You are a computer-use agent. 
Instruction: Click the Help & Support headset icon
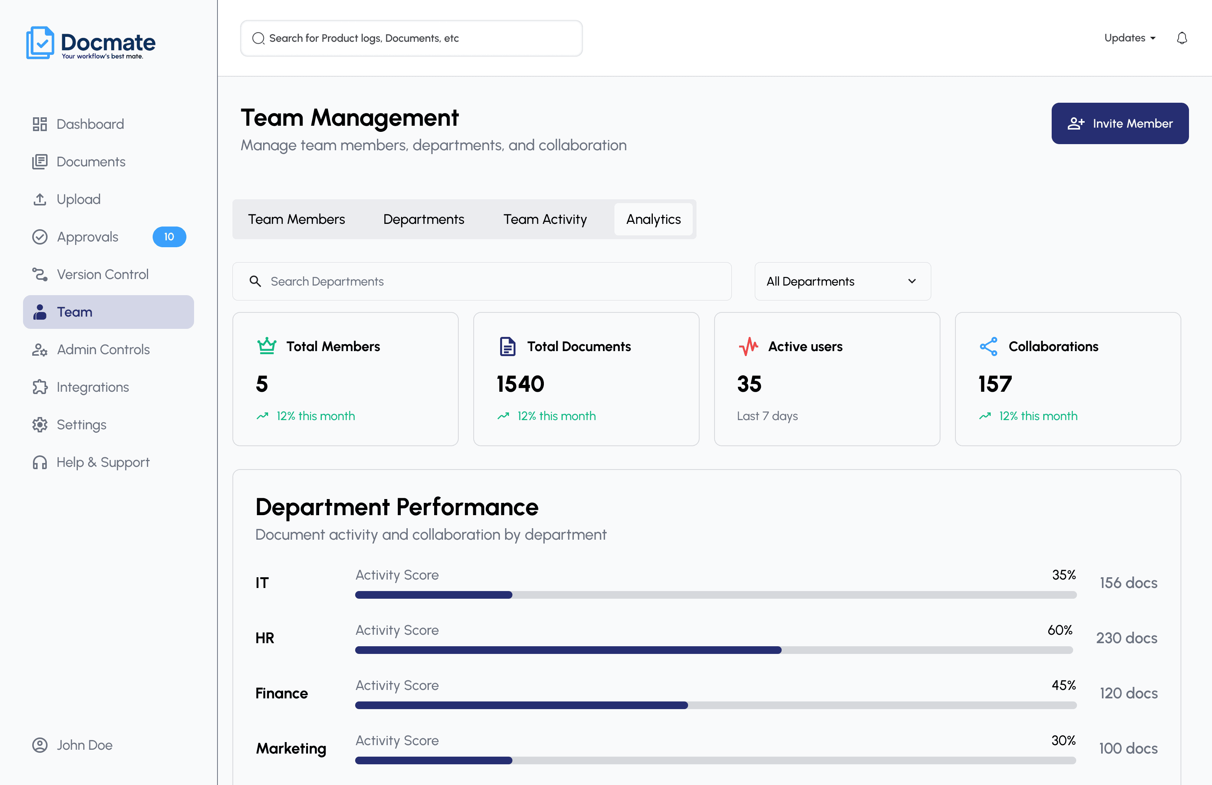pos(40,462)
